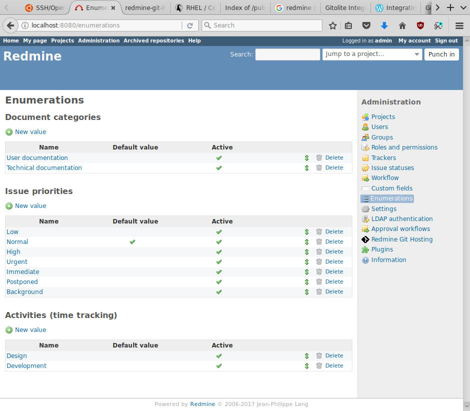This screenshot has width=470, height=411.
Task: Switch to the RHEL / Ce browser tab
Action: 195,8
